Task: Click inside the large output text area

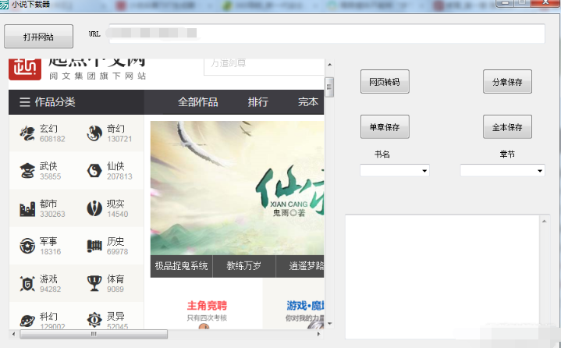Action: (442, 277)
